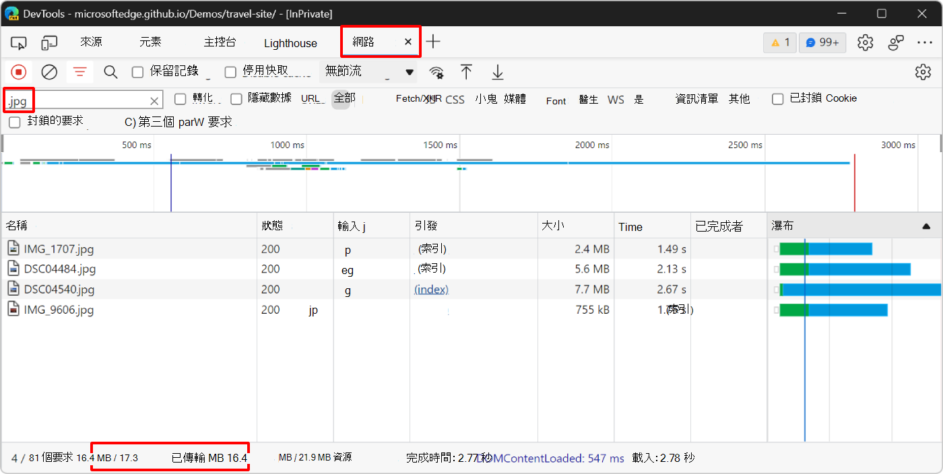Switch to the 來源 tab
Image resolution: width=943 pixels, height=474 pixels.
pyautogui.click(x=91, y=42)
